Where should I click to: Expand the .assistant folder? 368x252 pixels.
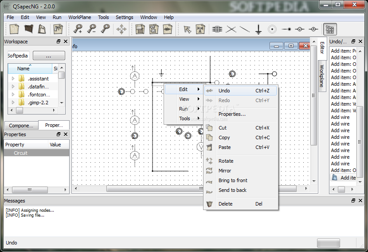pyautogui.click(x=13, y=79)
